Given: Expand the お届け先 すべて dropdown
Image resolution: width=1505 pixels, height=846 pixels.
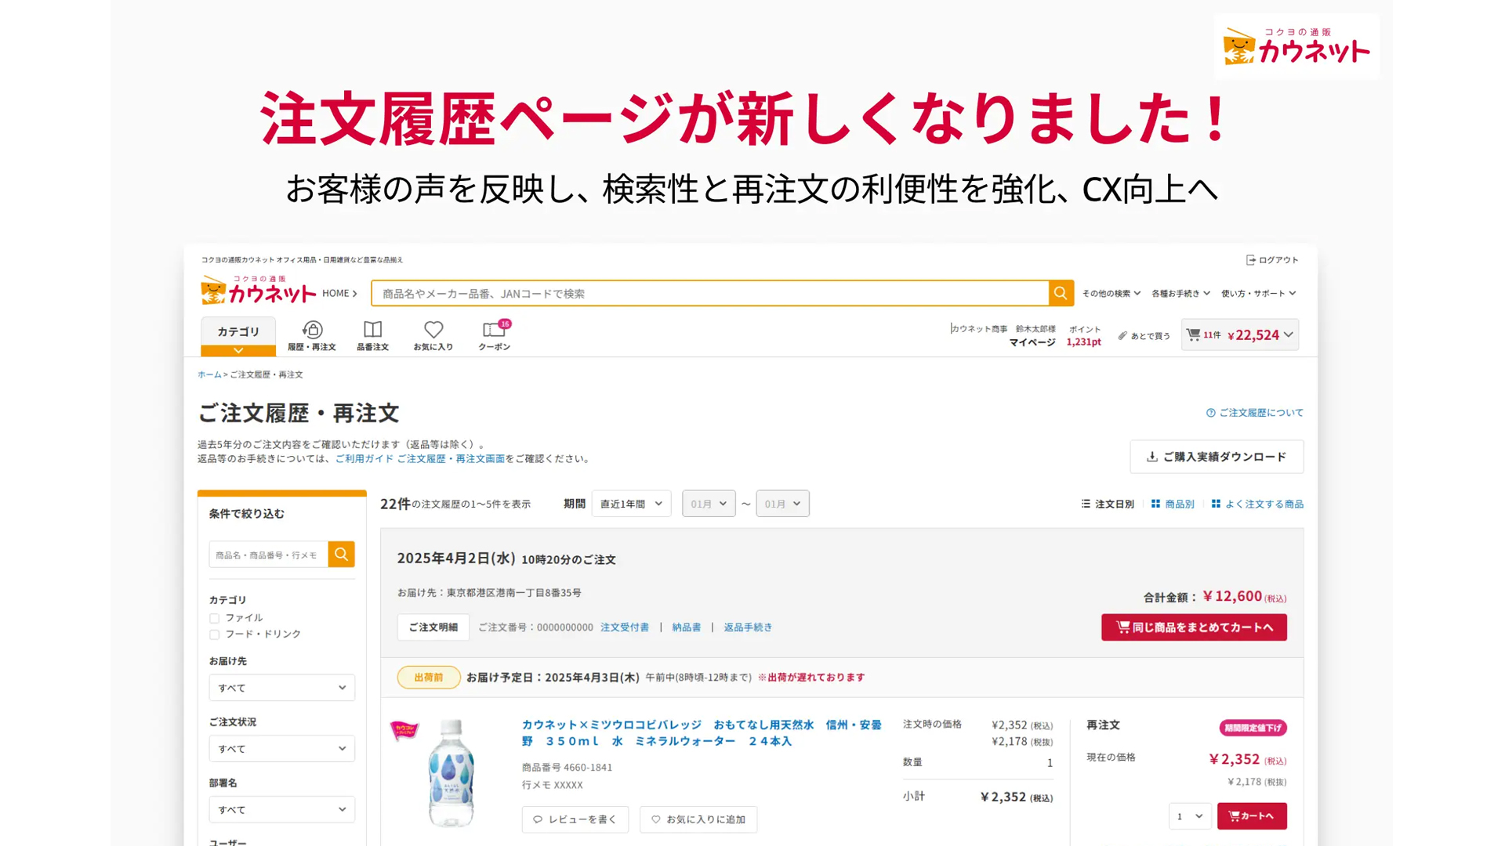Looking at the screenshot, I should pyautogui.click(x=281, y=688).
